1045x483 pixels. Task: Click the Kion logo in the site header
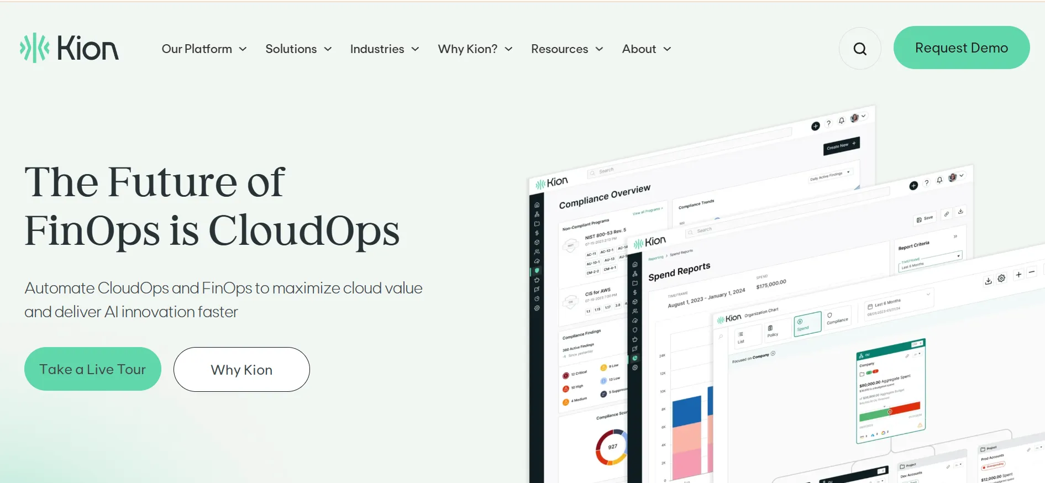69,48
